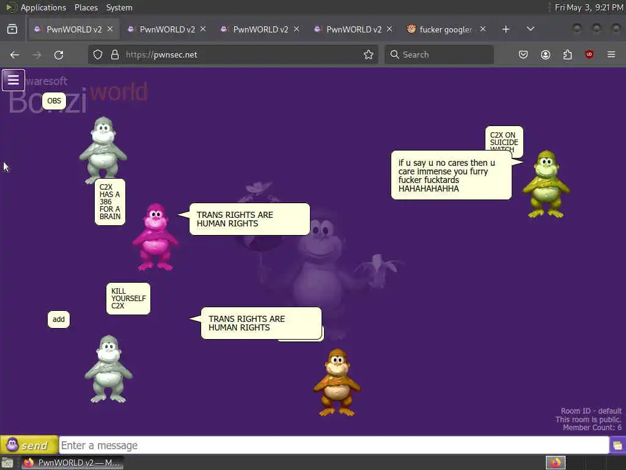
Task: View site security padlock info
Action: (115, 54)
